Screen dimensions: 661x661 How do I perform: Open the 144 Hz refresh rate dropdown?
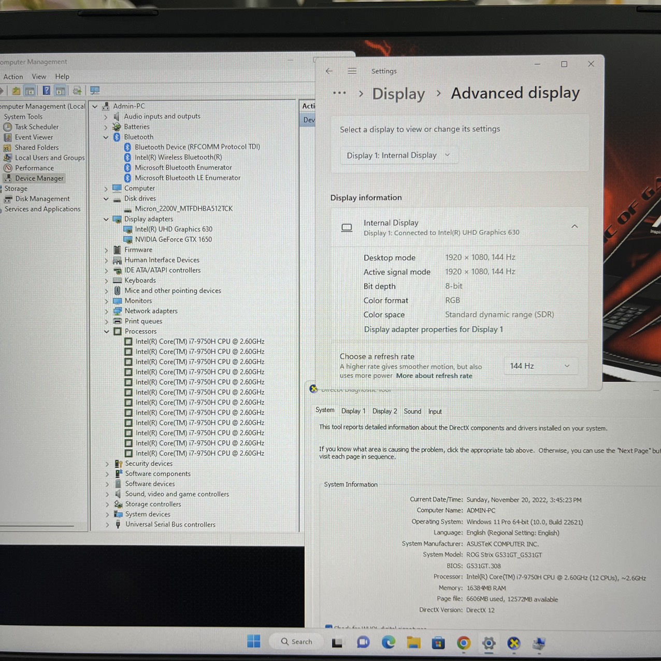(540, 366)
